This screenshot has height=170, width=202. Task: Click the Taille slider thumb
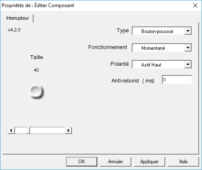tap(28, 130)
